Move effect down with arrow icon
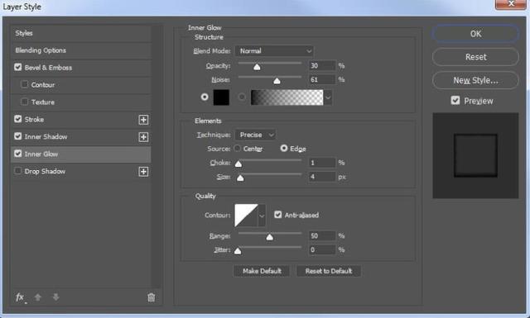The height and width of the screenshot is (318, 530). coord(55,297)
